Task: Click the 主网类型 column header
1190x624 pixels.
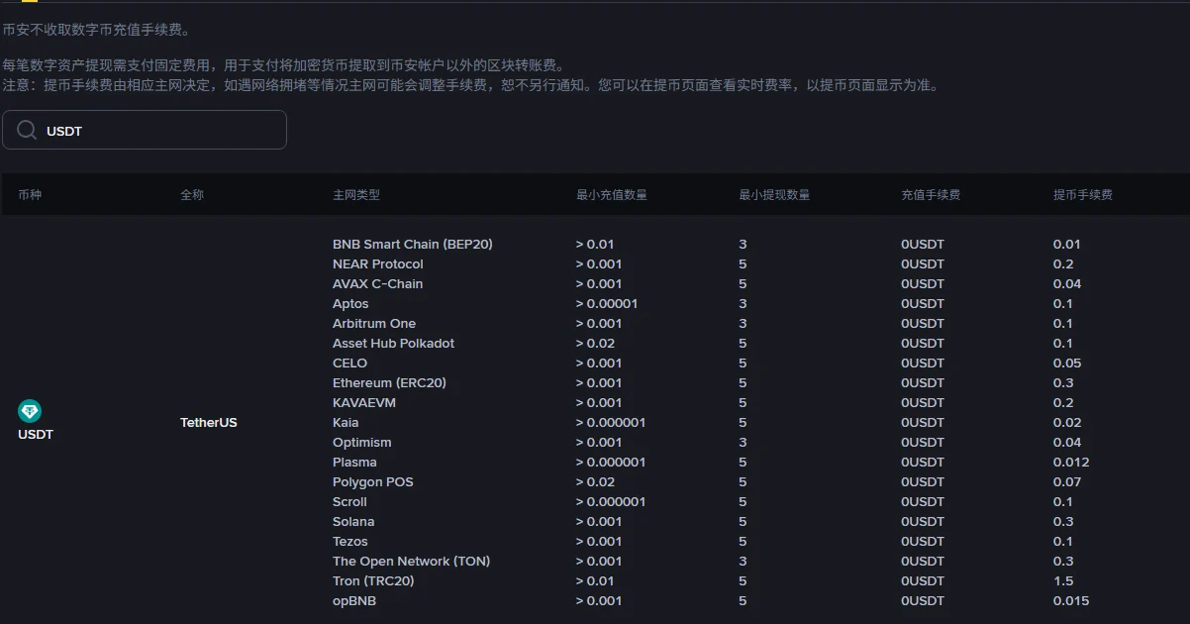Action: [x=356, y=195]
